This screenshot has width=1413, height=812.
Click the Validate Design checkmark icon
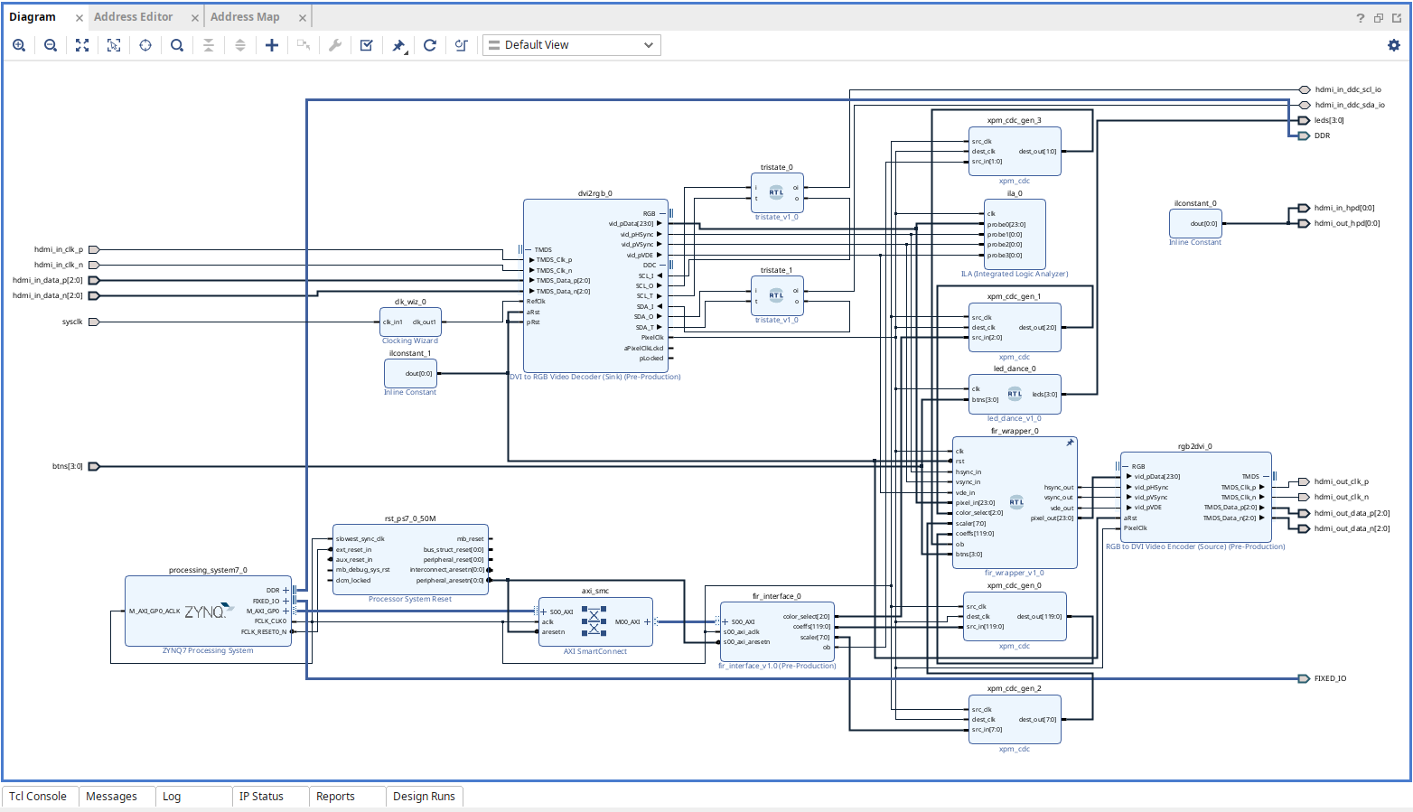[x=367, y=45]
